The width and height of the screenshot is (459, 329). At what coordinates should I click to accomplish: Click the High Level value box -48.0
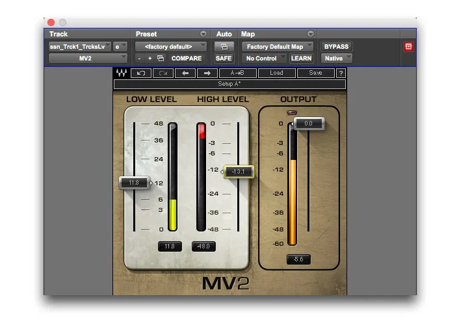coord(203,246)
